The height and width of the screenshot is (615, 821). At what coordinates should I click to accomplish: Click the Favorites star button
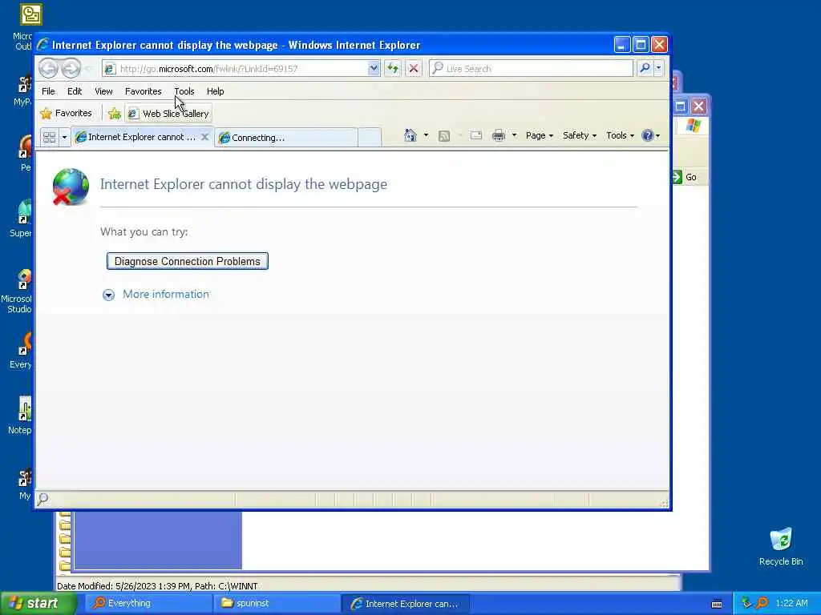point(67,113)
